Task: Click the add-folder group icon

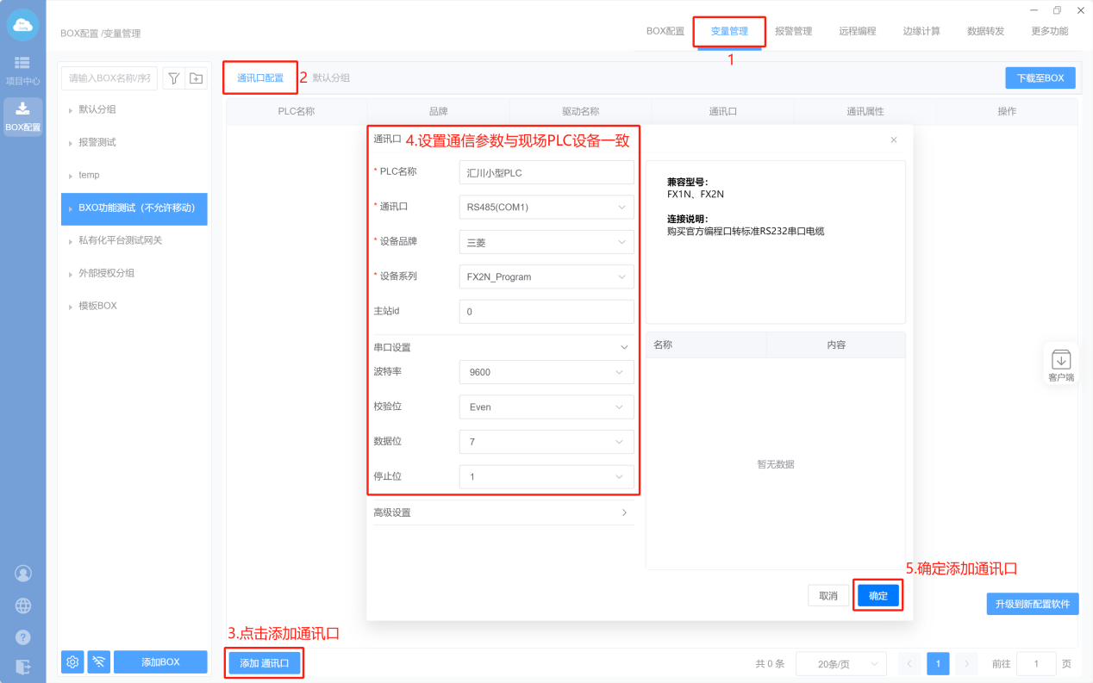Action: 197,78
